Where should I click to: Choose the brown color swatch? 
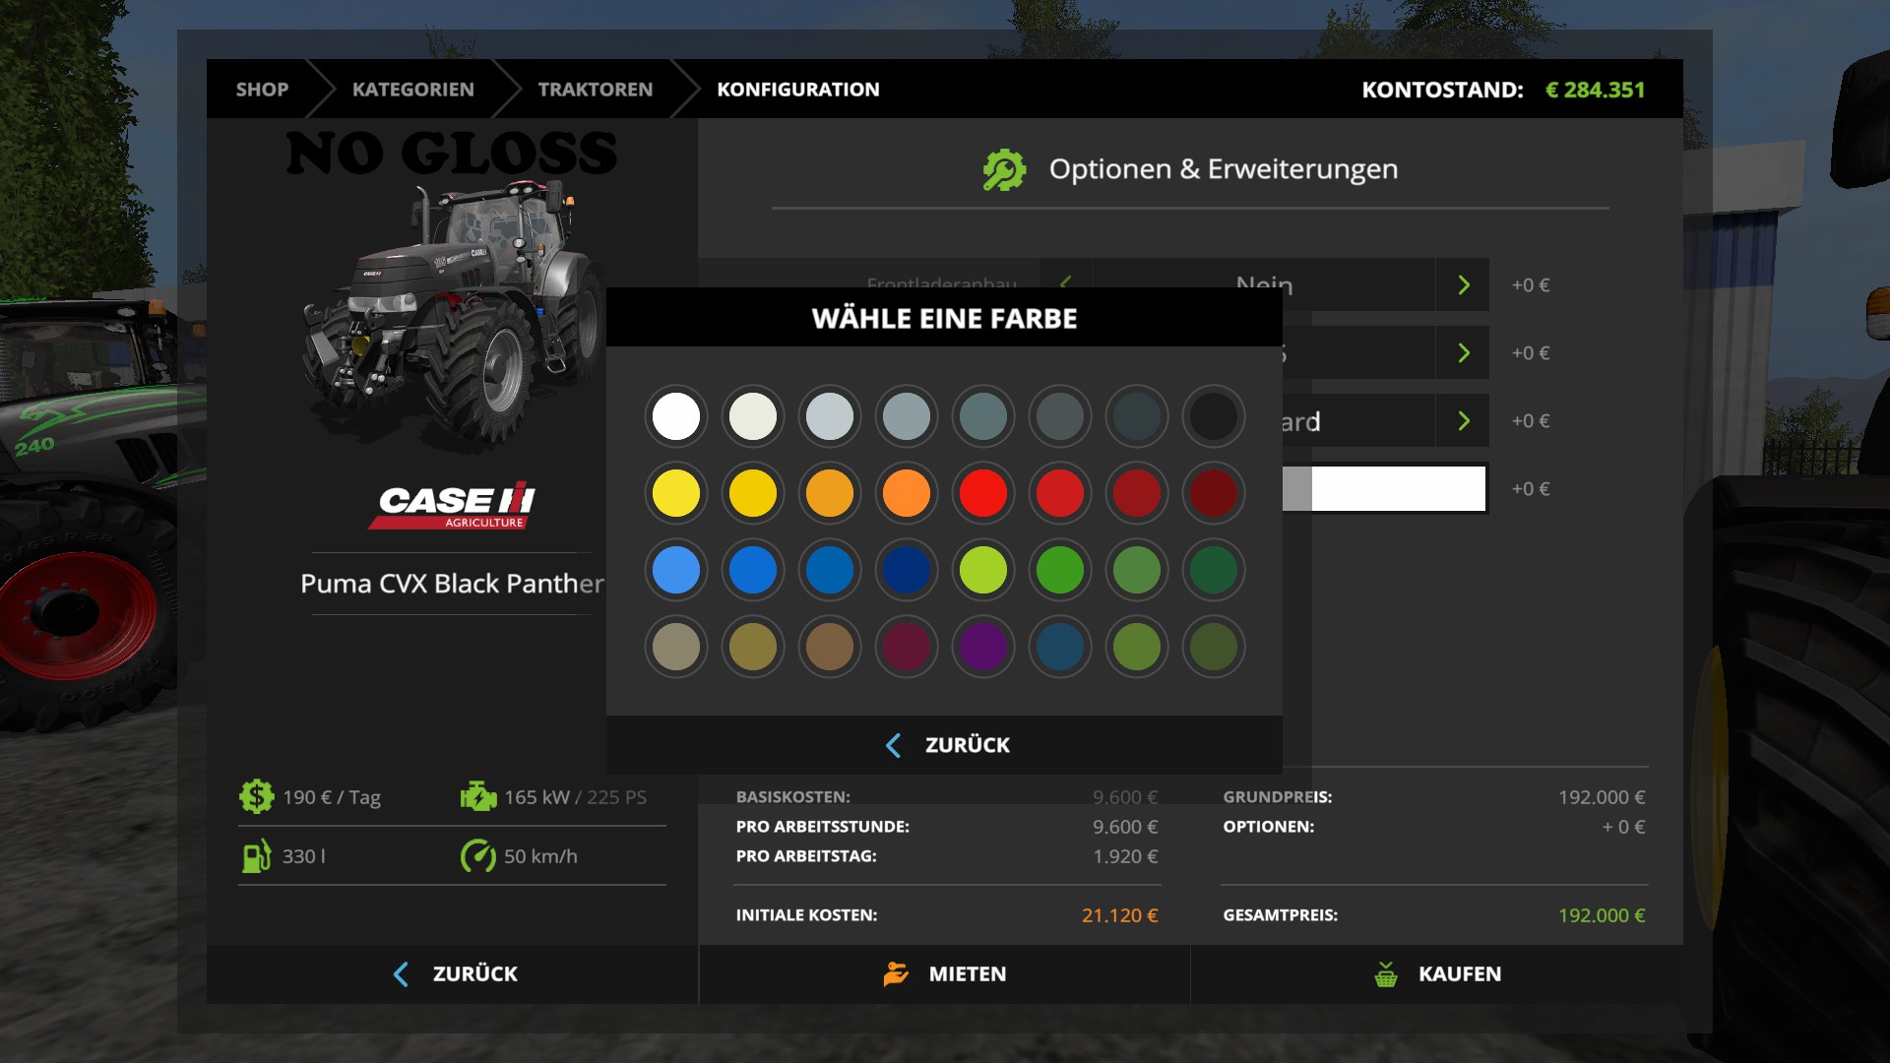(x=830, y=647)
